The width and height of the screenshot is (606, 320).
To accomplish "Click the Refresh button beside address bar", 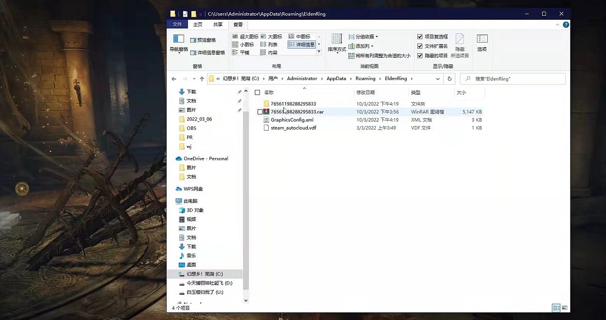I will (x=449, y=79).
